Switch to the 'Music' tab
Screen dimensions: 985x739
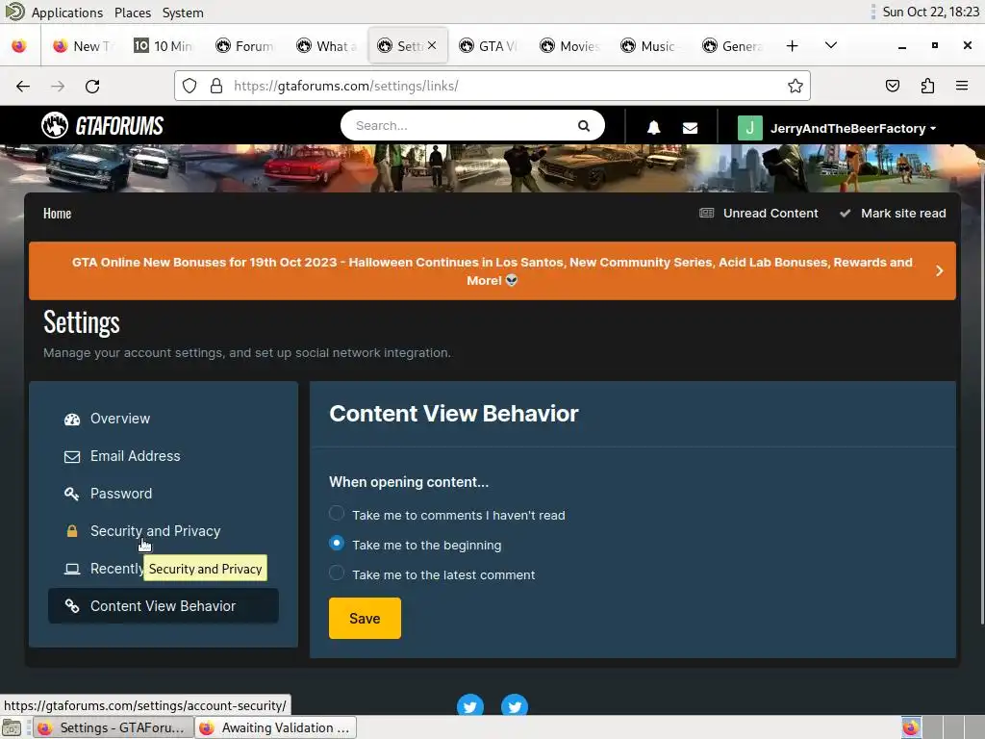click(x=651, y=46)
